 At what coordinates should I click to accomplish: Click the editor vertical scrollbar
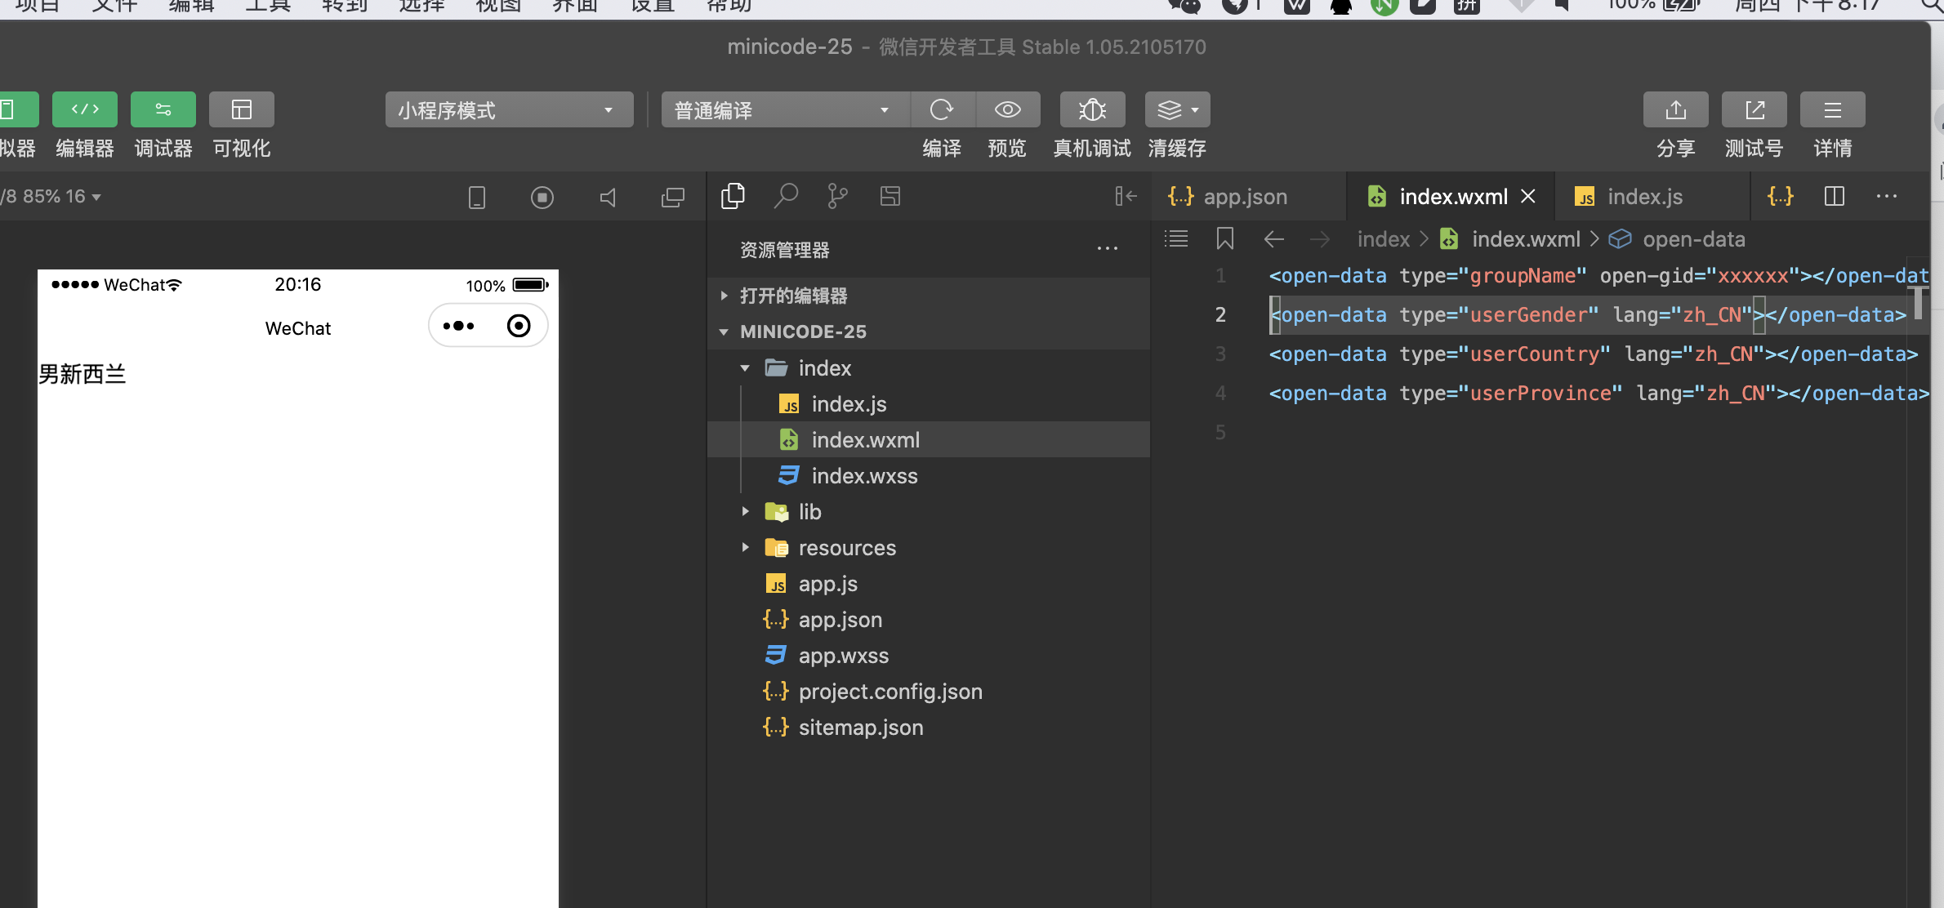pos(1918,304)
